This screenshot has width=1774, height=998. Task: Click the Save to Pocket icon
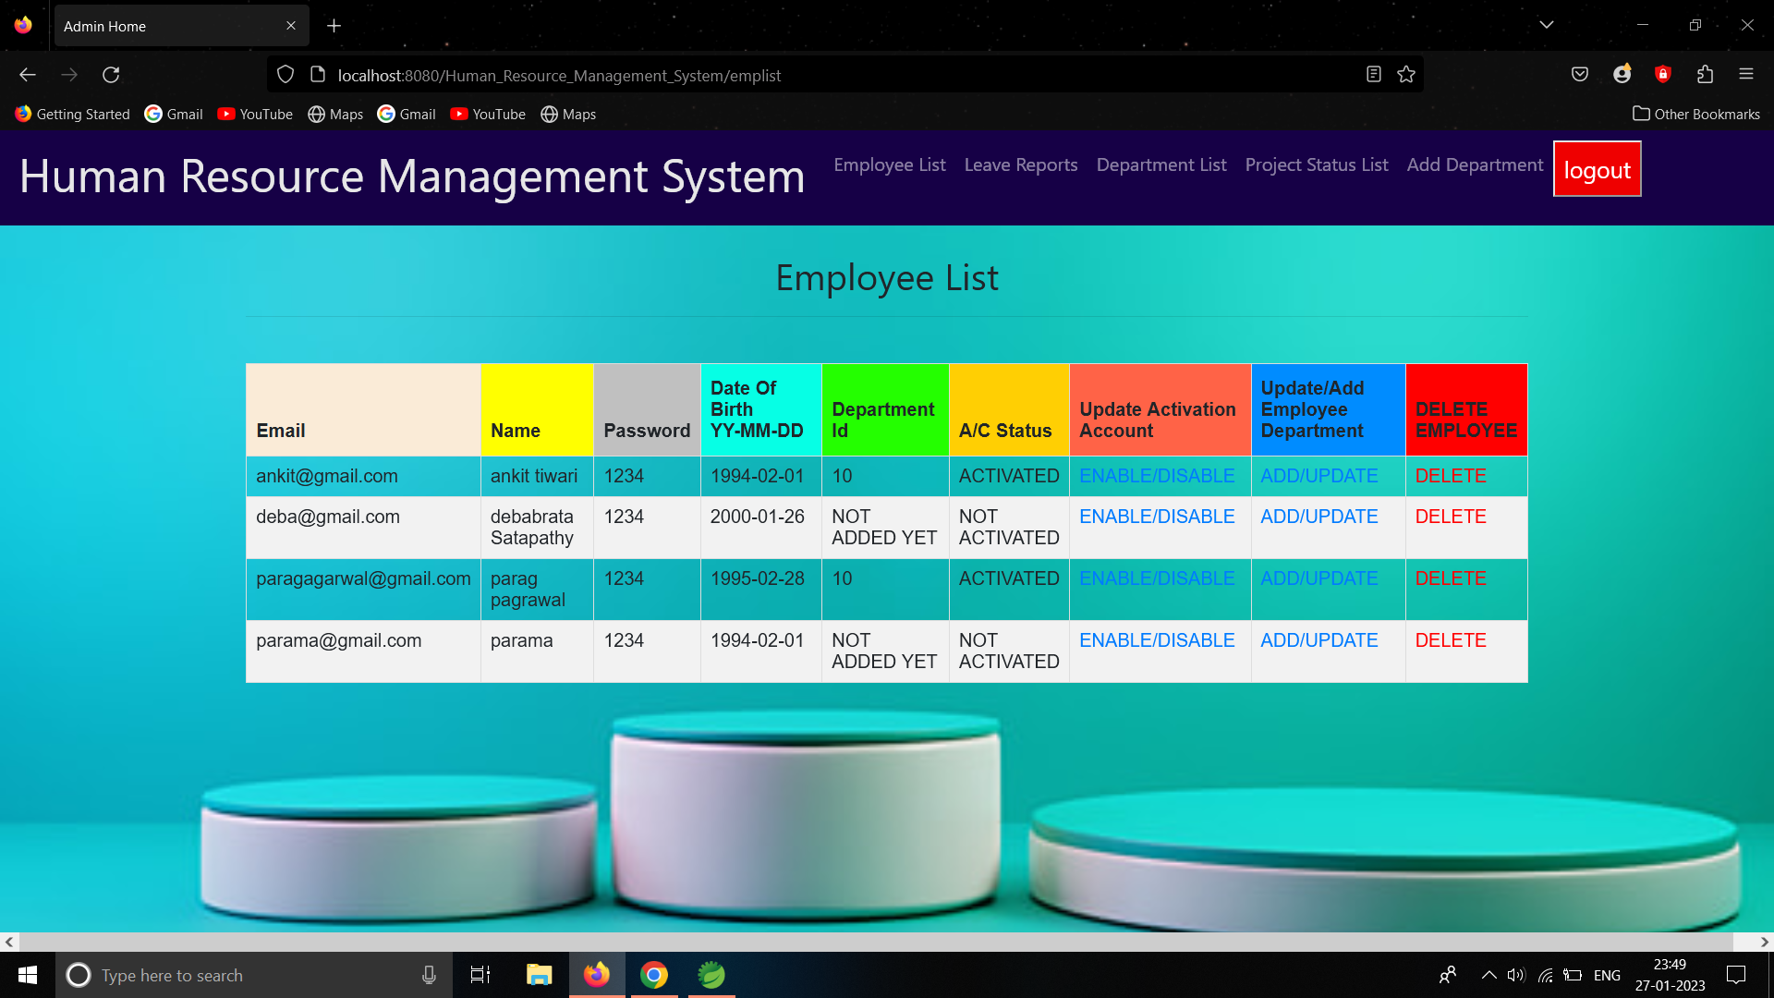pyautogui.click(x=1580, y=75)
